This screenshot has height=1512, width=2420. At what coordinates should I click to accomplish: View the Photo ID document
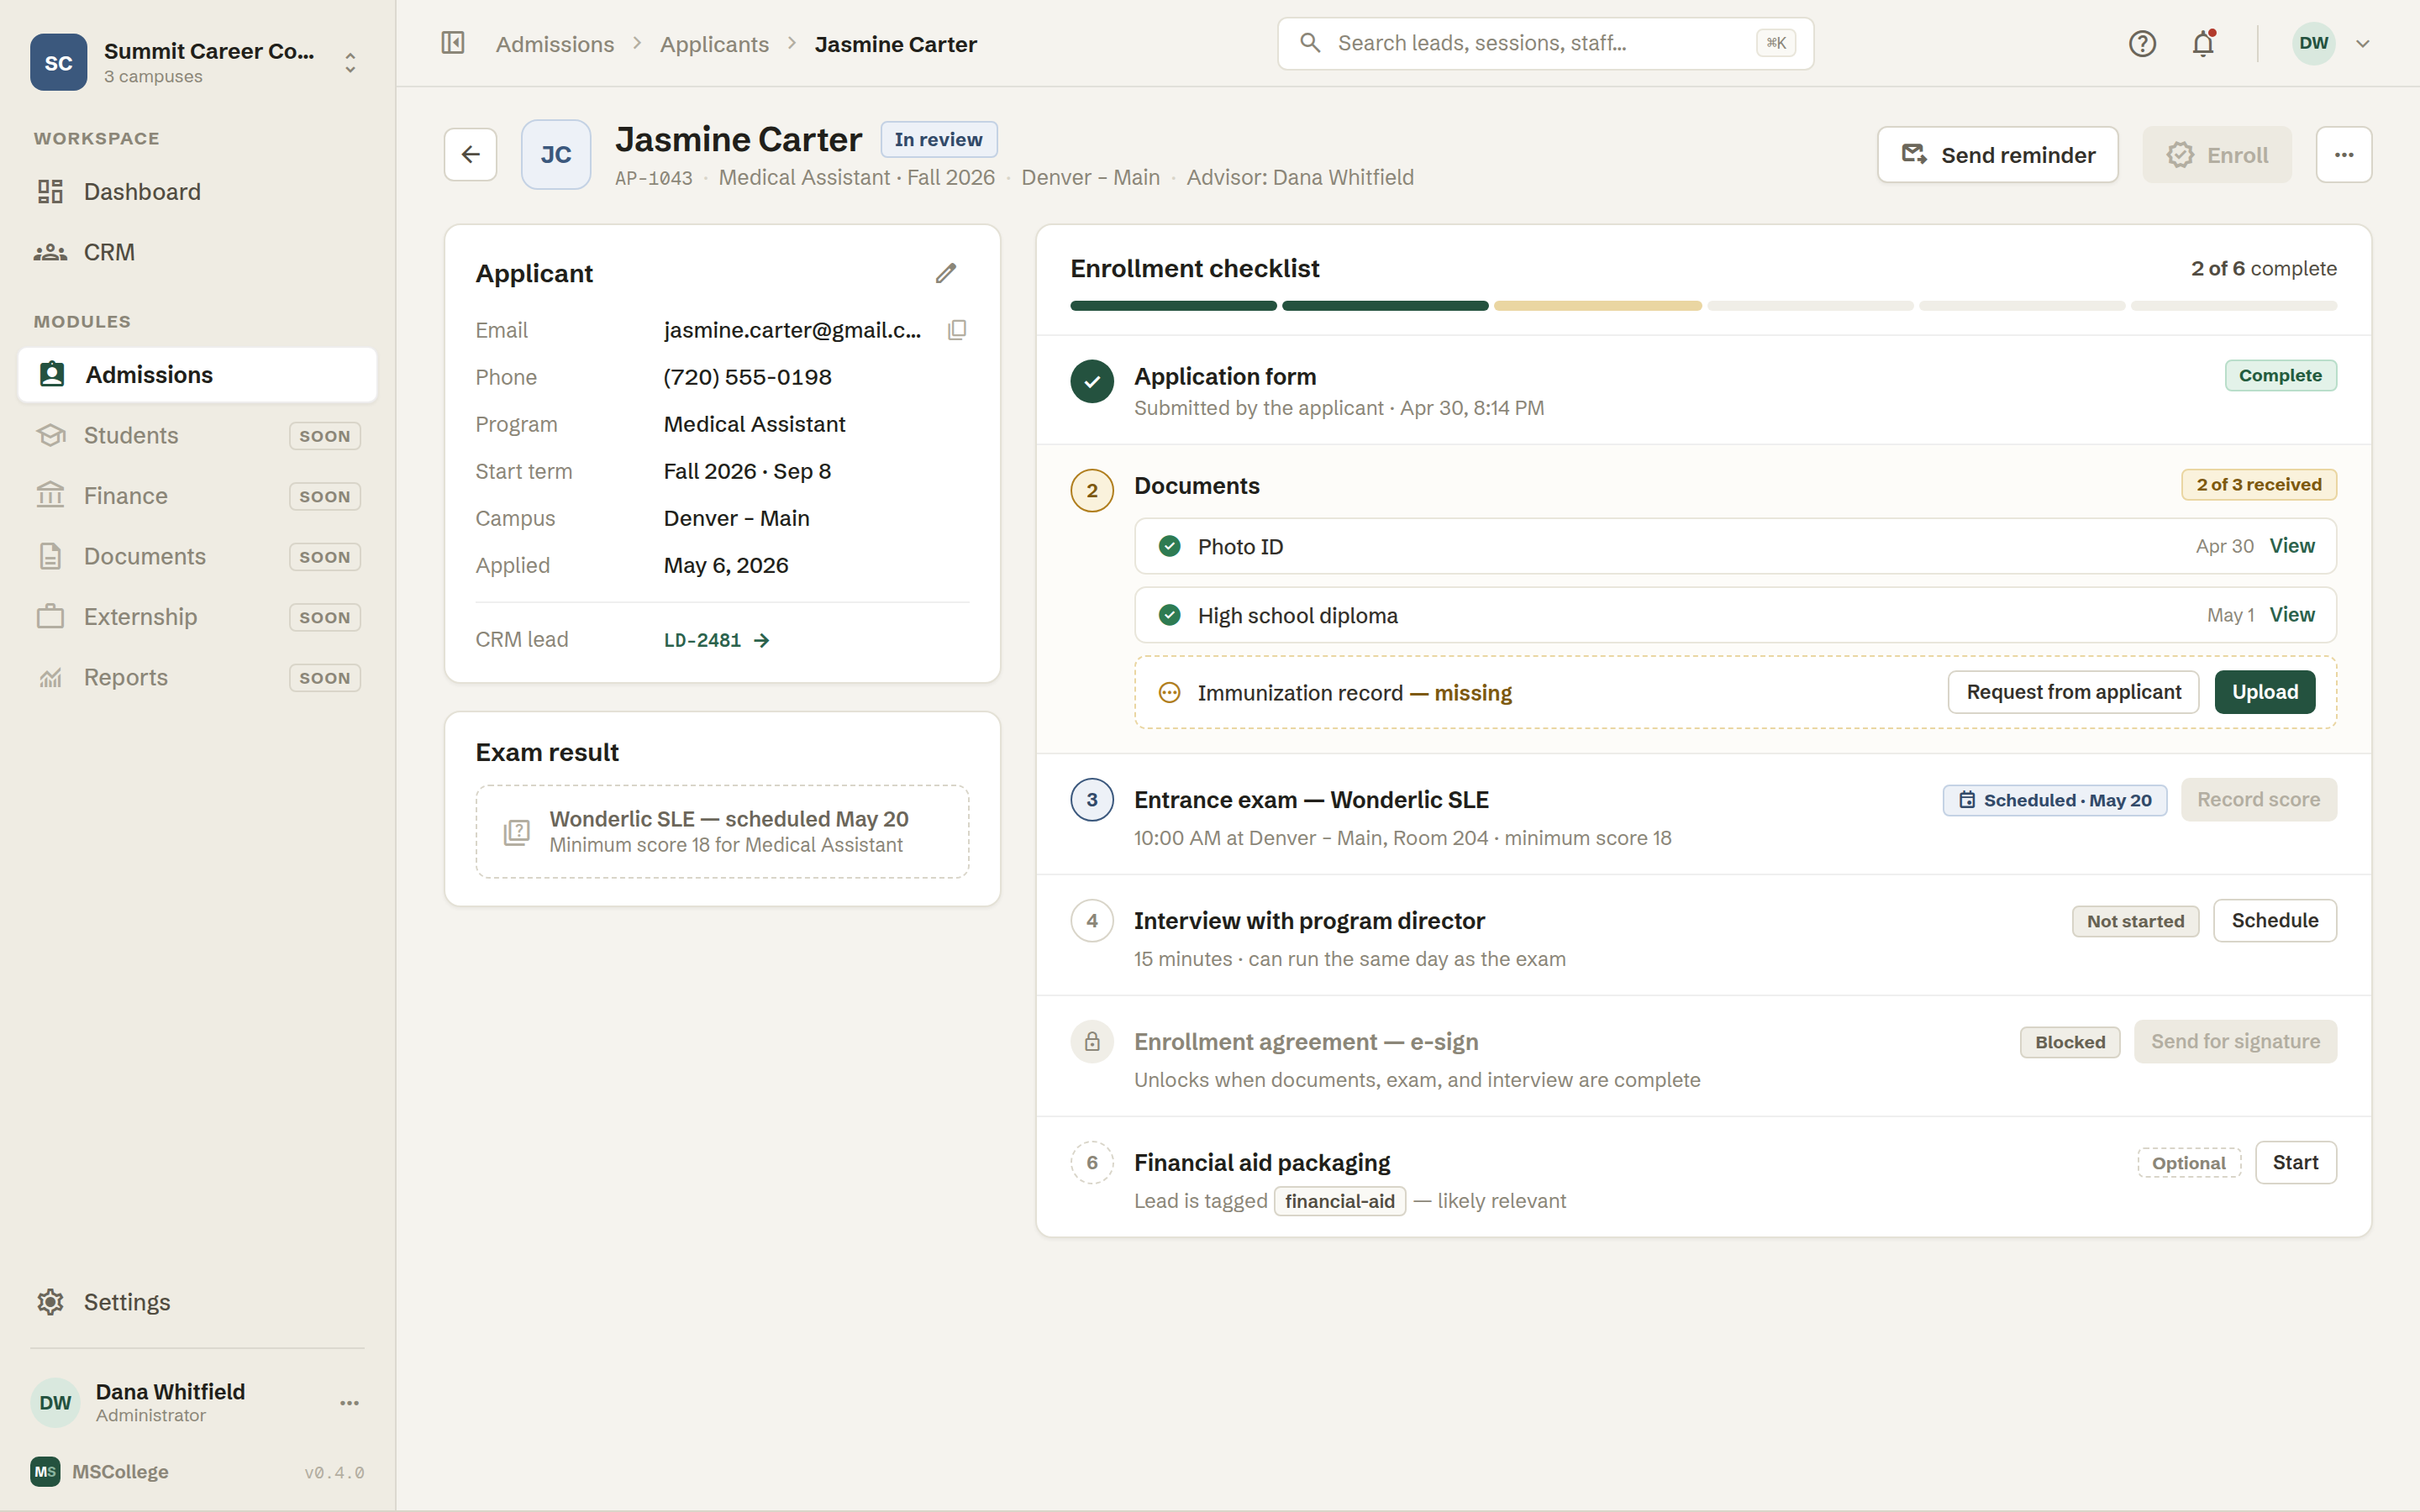2292,546
